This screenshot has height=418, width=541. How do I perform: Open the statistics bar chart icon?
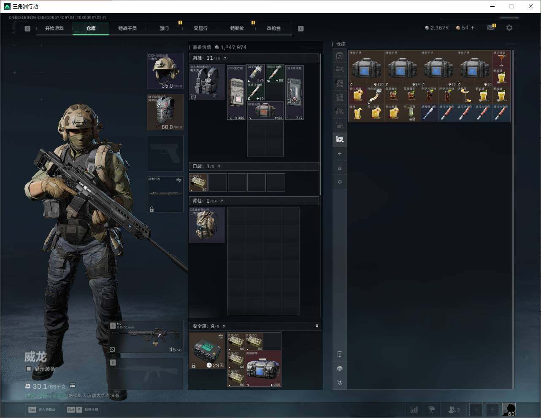pos(414,410)
